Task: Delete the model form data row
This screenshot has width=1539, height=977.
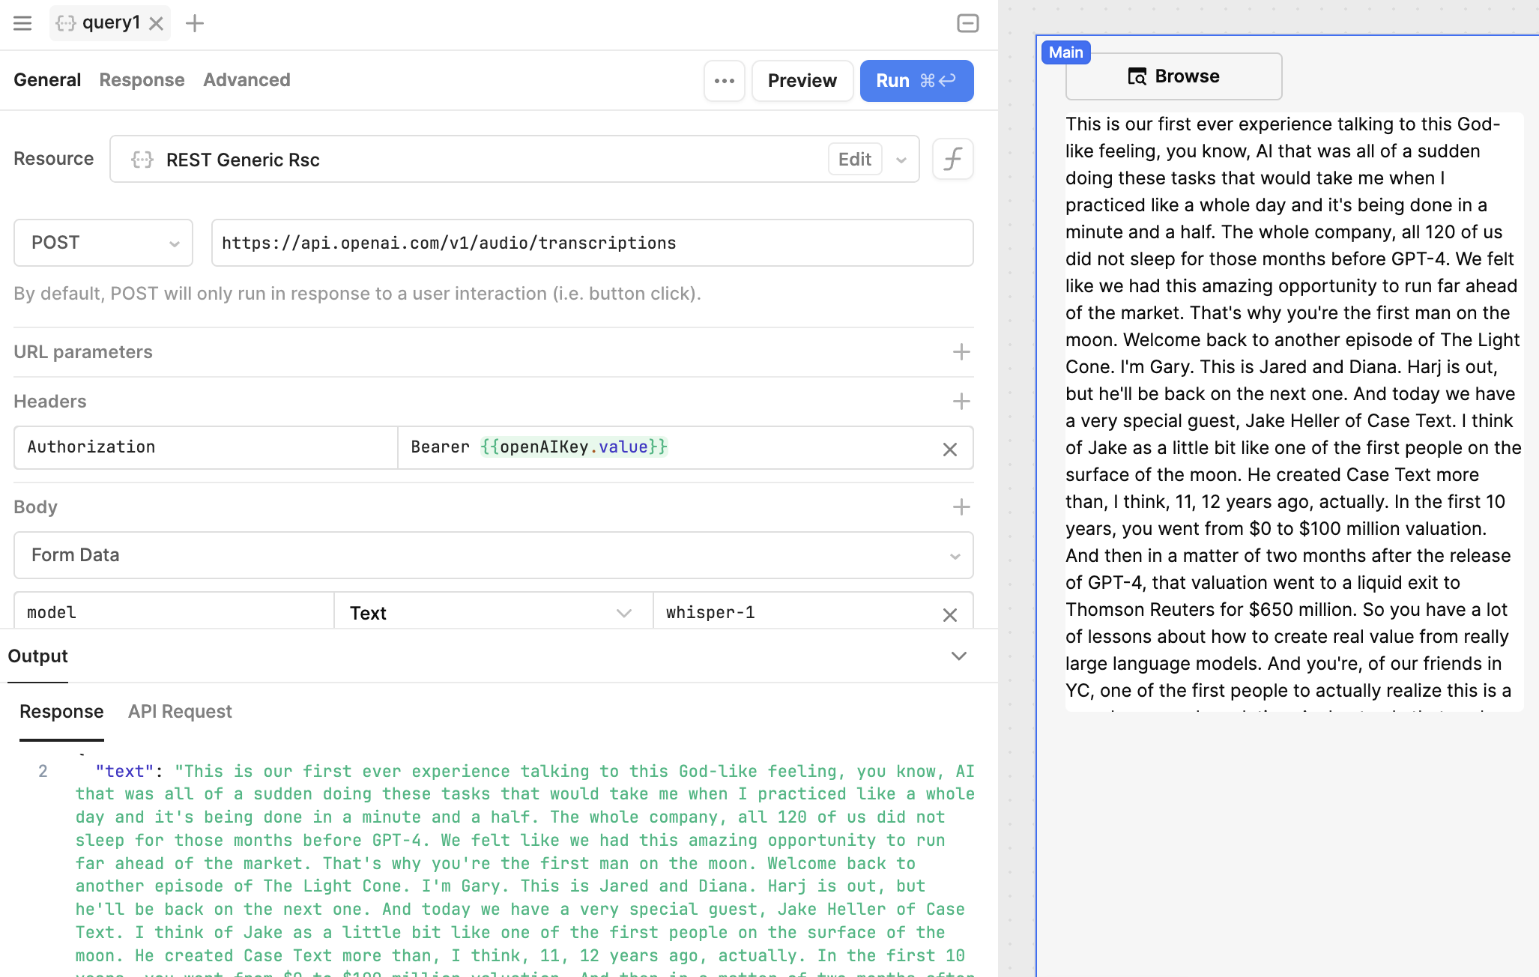Action: [x=949, y=614]
